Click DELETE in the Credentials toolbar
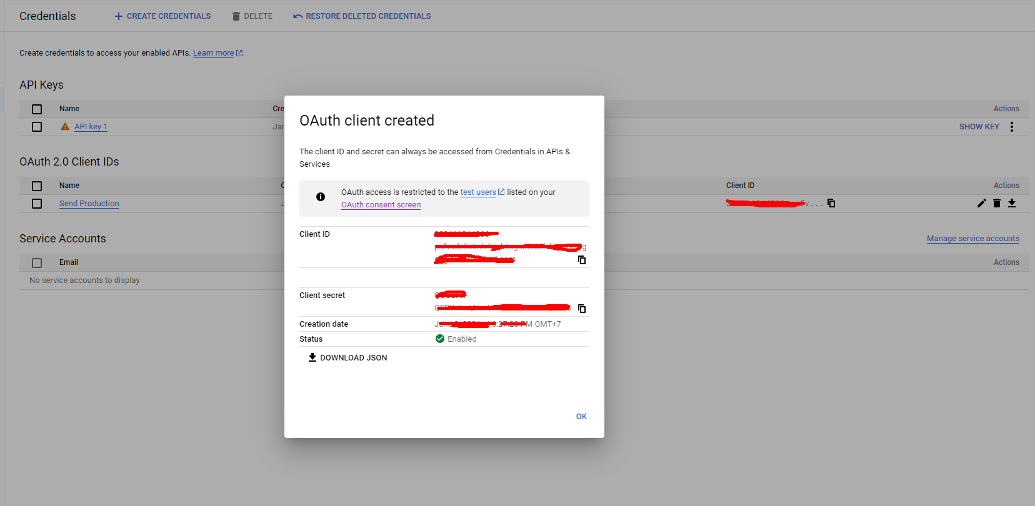This screenshot has height=506, width=1035. pyautogui.click(x=252, y=16)
